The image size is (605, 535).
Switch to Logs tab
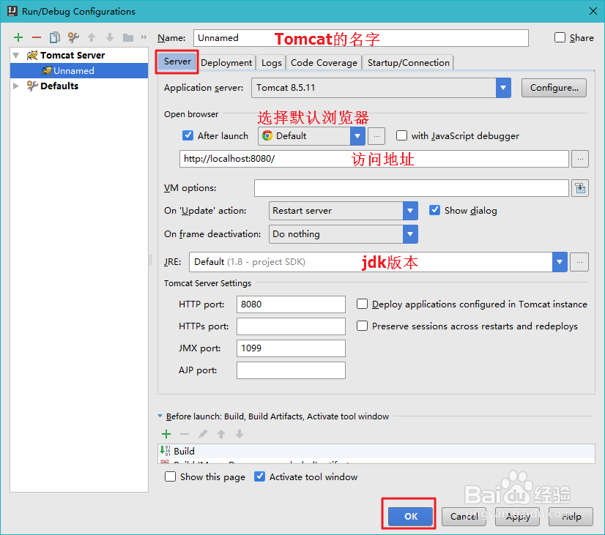(272, 62)
